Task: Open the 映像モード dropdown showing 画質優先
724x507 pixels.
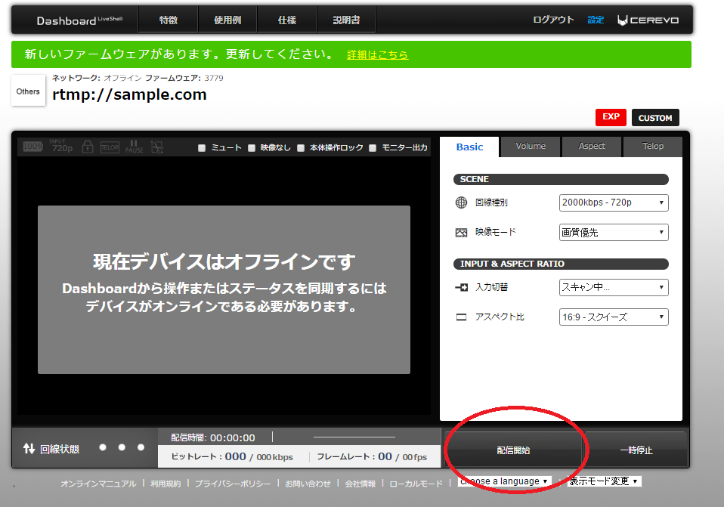Action: pos(613,232)
